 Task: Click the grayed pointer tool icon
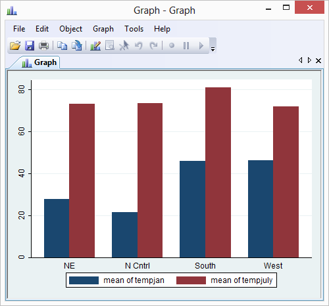coord(124,45)
